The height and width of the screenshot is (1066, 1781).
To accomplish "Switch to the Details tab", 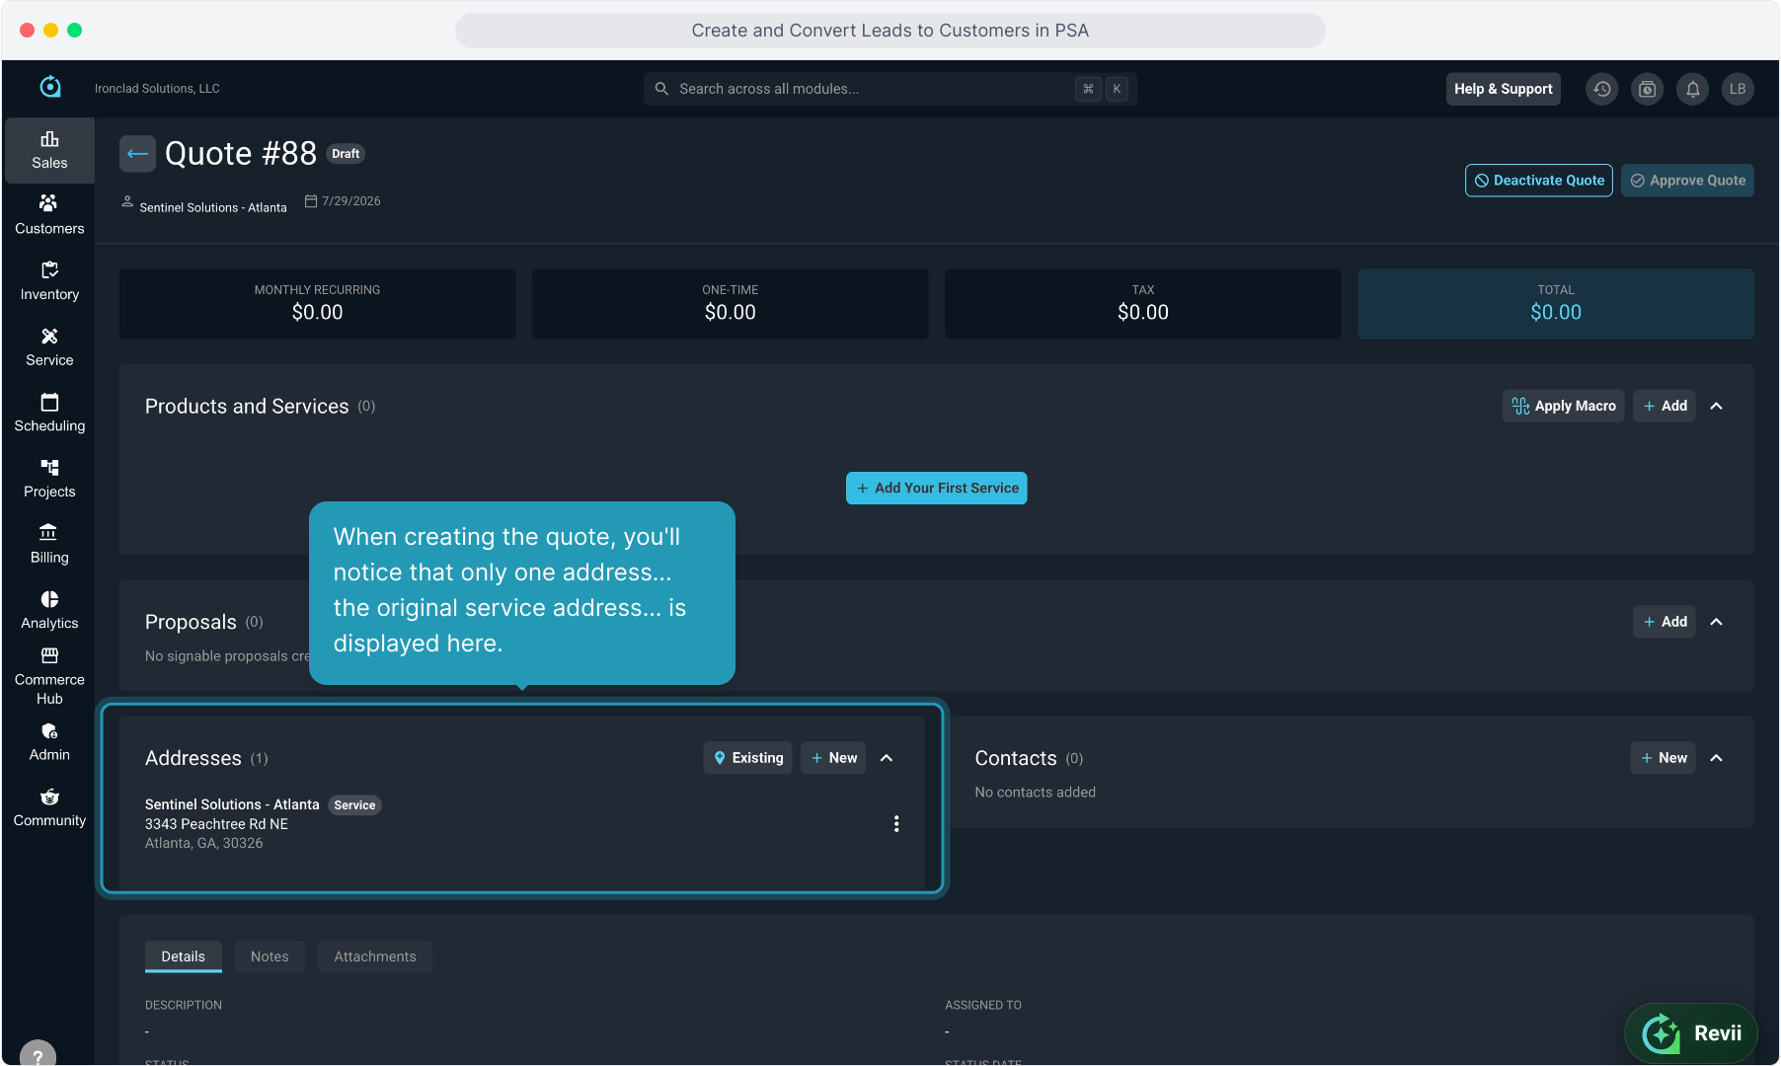I will coord(184,956).
